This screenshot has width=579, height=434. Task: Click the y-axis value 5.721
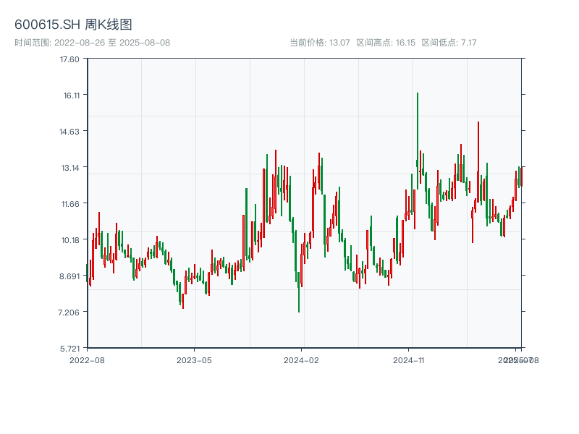click(69, 349)
